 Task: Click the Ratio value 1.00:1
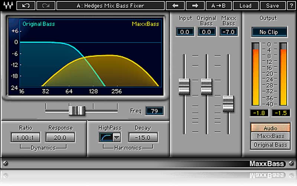(x=25, y=137)
